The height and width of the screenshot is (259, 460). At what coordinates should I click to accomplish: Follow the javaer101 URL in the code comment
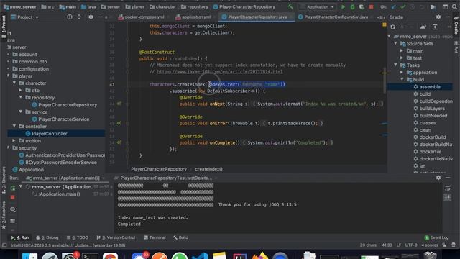pos(220,72)
